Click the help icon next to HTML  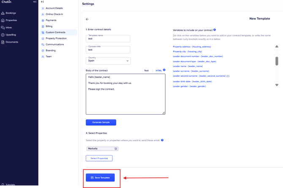(x=164, y=70)
